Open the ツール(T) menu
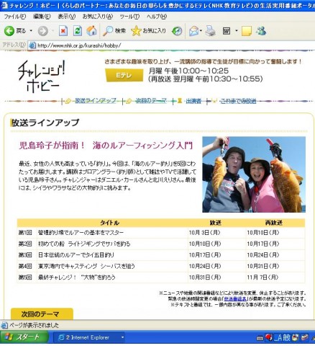Image resolution: width=315 pixels, height=346 pixels. coord(129,17)
